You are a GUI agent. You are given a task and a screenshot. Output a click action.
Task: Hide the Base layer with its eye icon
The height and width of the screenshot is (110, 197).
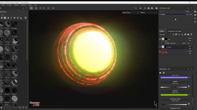coord(160,52)
